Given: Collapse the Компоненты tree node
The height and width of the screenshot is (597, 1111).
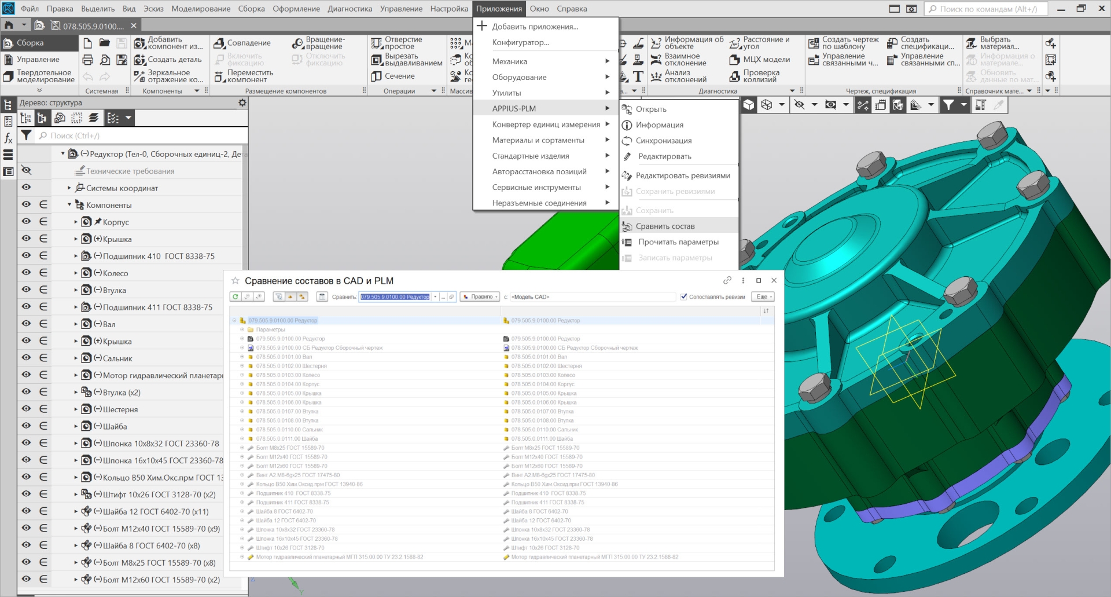Looking at the screenshot, I should coord(69,204).
